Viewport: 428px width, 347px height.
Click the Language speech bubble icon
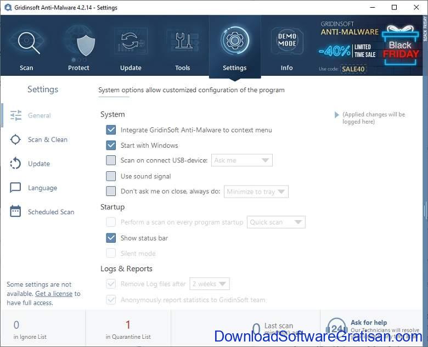pyautogui.click(x=15, y=187)
